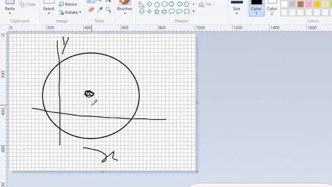
Task: Pick the brown color swatch
Action: click(x=300, y=4)
